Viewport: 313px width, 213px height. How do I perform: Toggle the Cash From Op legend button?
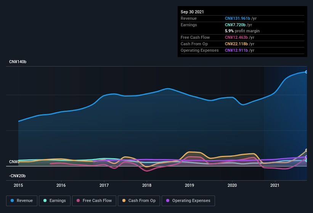(139, 201)
